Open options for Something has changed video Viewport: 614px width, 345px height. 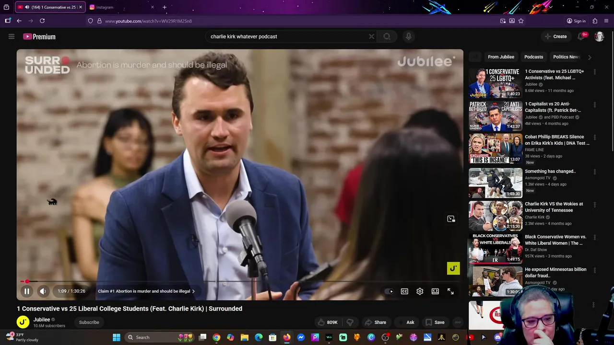595,172
